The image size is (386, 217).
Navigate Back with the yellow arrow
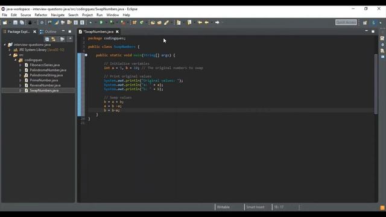(207, 22)
